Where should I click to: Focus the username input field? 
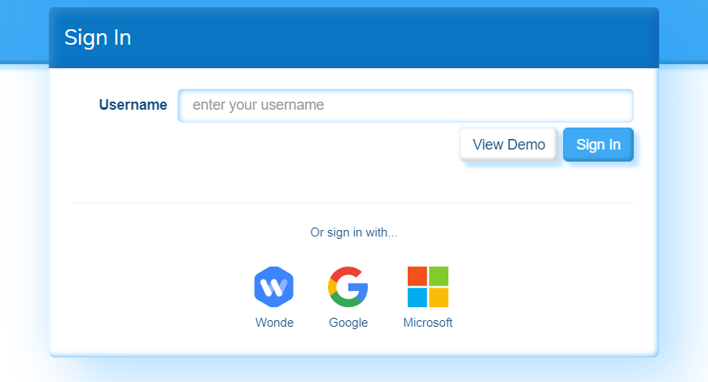[405, 106]
